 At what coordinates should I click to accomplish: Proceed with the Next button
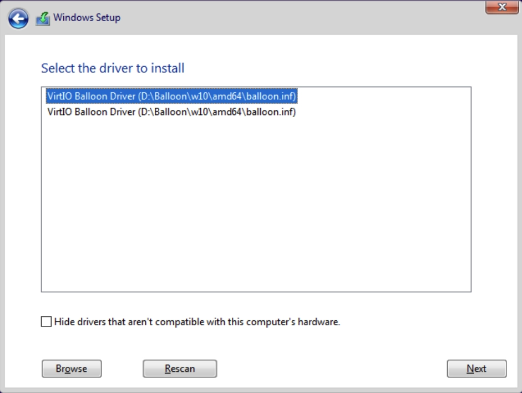pyautogui.click(x=477, y=369)
